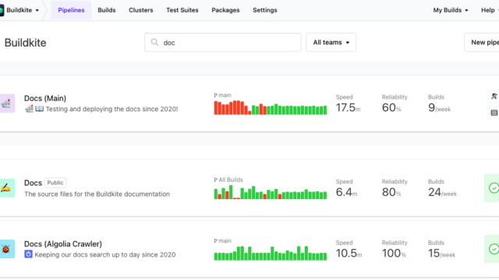Viewport: 499px width, 280px height.
Task: Go to the Clusters tab
Action: coord(141,10)
